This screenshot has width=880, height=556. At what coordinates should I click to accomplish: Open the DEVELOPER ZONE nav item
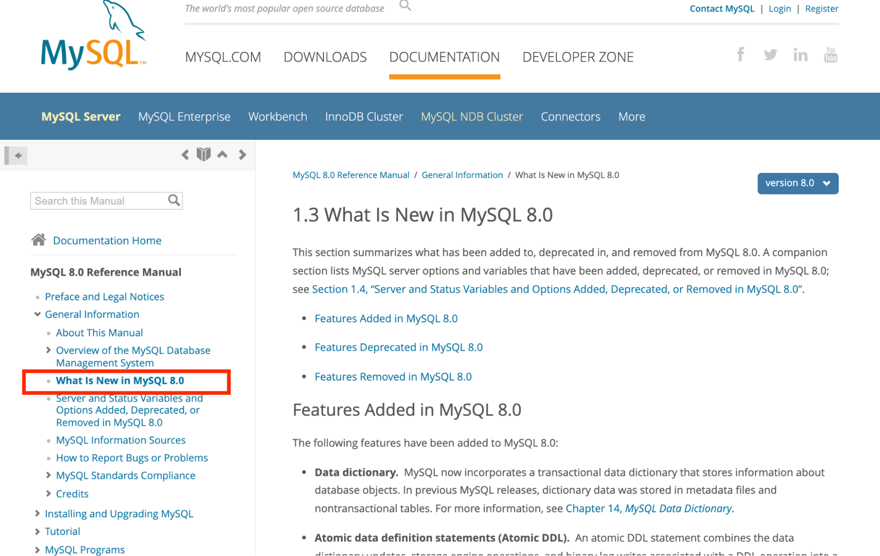pos(578,57)
